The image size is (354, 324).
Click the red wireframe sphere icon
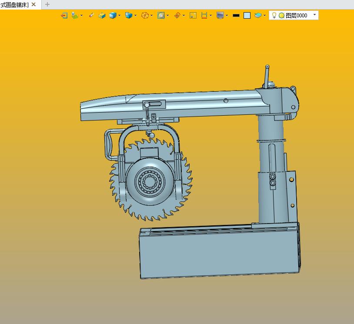(145, 15)
